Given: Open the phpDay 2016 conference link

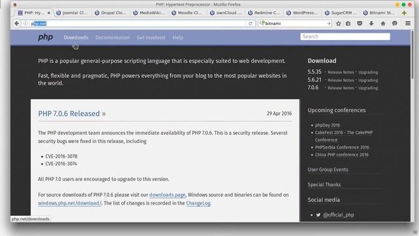Looking at the screenshot, I should coord(327,125).
